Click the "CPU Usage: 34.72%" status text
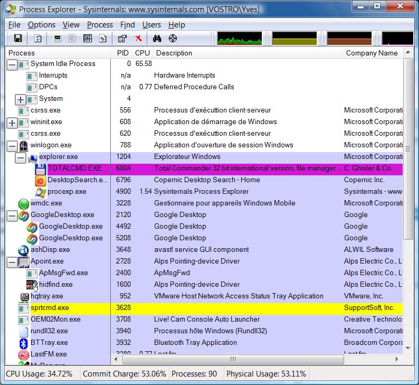 (39, 374)
